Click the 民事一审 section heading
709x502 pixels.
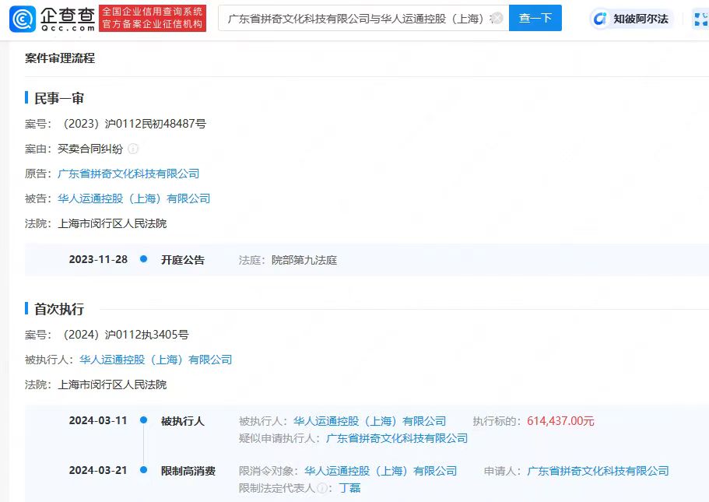click(59, 98)
